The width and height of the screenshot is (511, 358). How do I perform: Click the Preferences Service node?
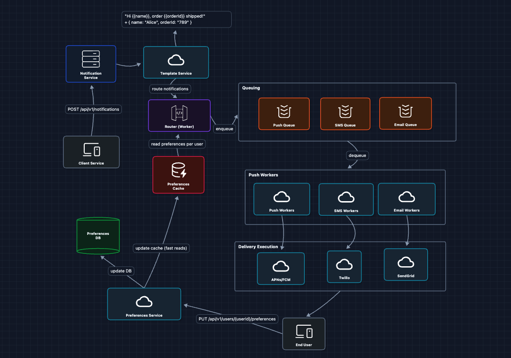point(144,304)
